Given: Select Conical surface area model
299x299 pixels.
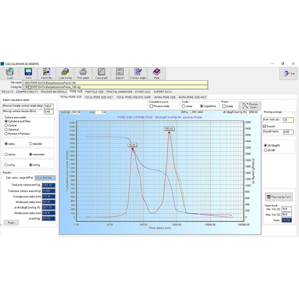Looking at the screenshot, I should coord(6,126).
